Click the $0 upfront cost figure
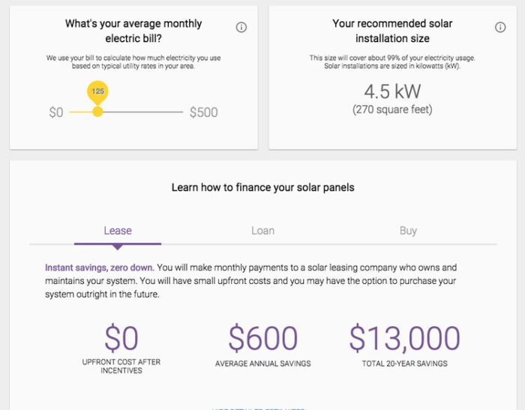This screenshot has height=410, width=525. [121, 339]
